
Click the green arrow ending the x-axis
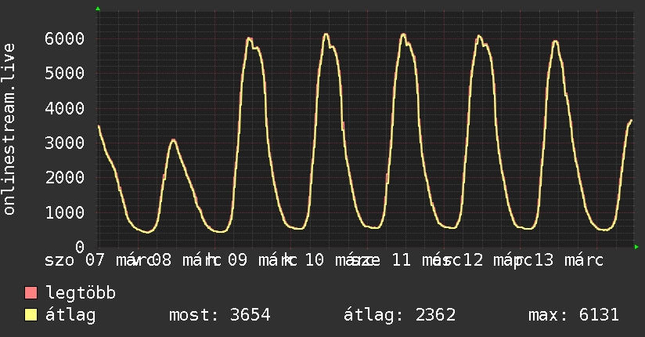636,247
